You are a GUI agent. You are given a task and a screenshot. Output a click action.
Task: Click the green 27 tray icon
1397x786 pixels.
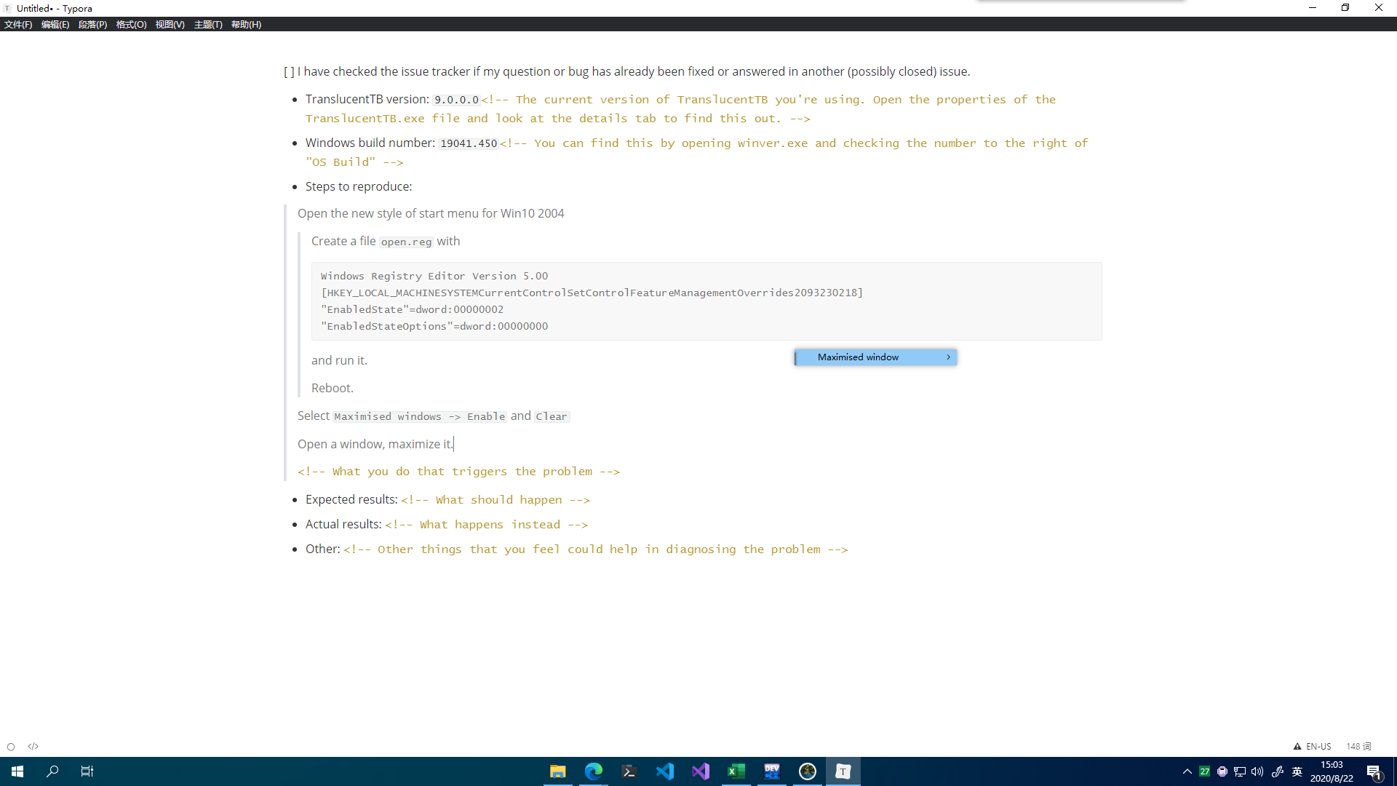point(1205,771)
